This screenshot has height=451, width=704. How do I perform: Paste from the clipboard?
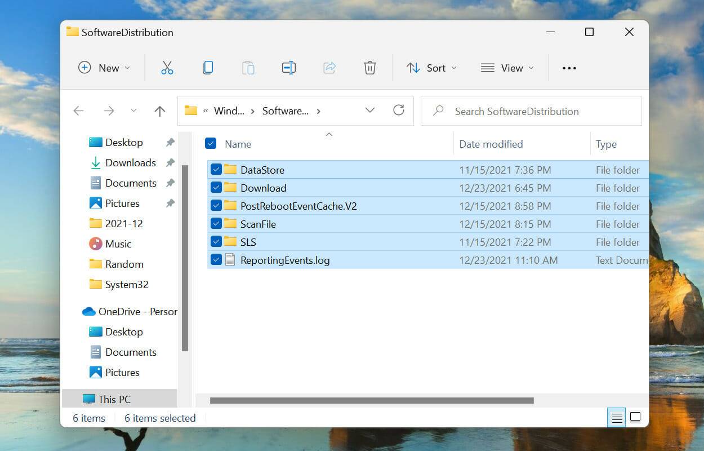[x=248, y=68]
